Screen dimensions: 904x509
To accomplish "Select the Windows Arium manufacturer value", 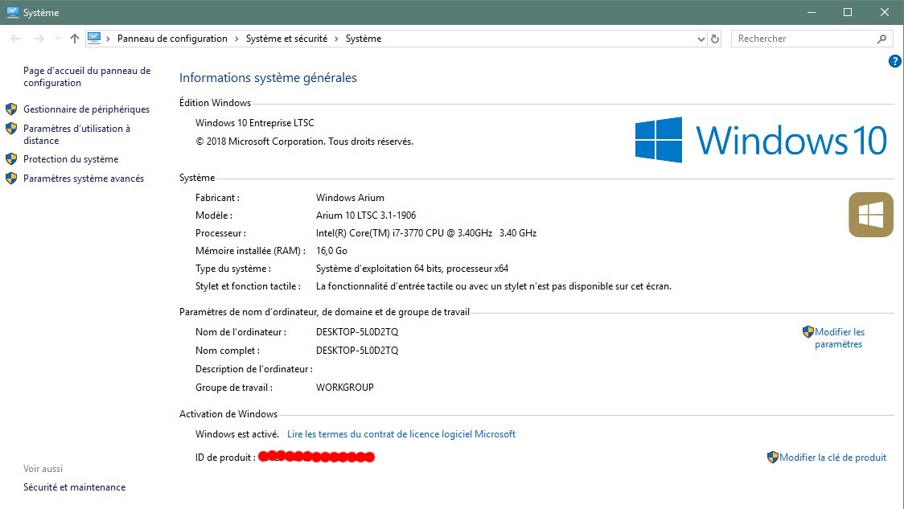I will (x=350, y=198).
